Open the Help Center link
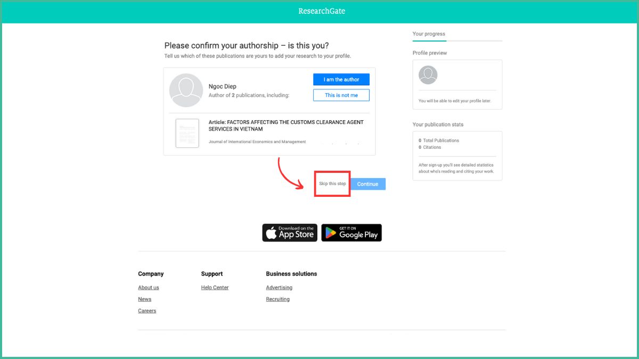This screenshot has height=359, width=639. tap(215, 288)
